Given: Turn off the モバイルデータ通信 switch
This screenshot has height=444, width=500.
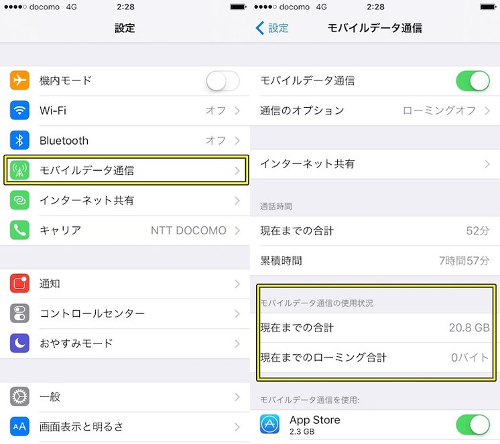Looking at the screenshot, I should pos(473,81).
